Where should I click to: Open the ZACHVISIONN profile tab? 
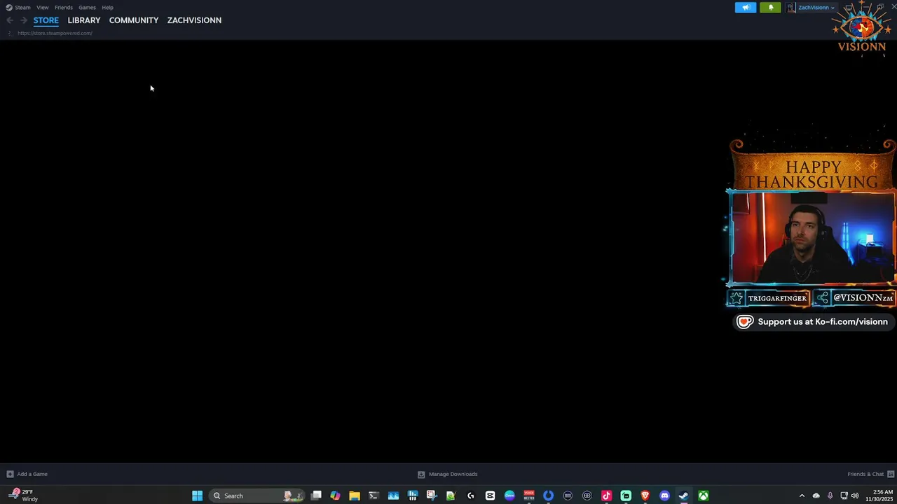point(194,20)
